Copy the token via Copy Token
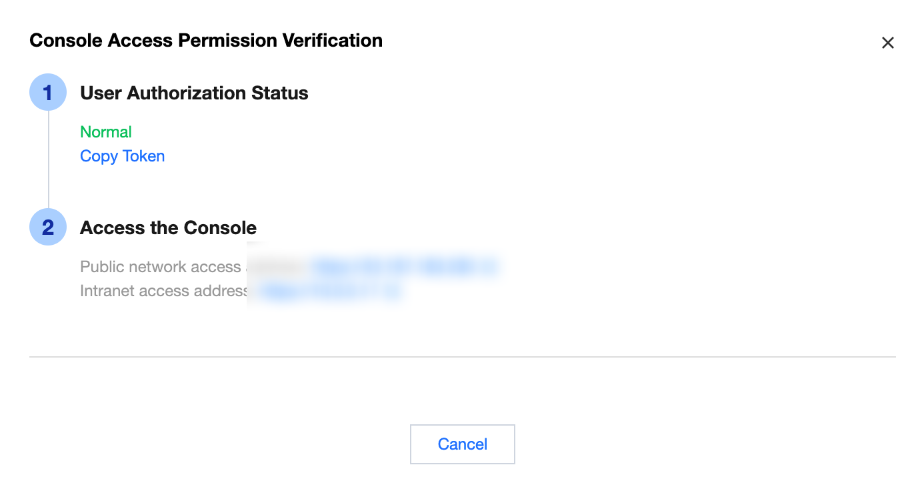924x491 pixels. pyautogui.click(x=122, y=156)
